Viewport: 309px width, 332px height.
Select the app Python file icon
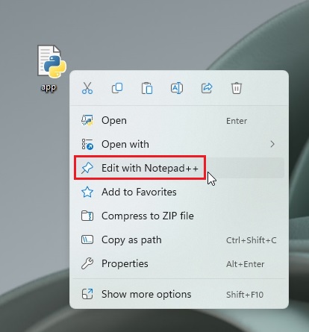pos(51,61)
